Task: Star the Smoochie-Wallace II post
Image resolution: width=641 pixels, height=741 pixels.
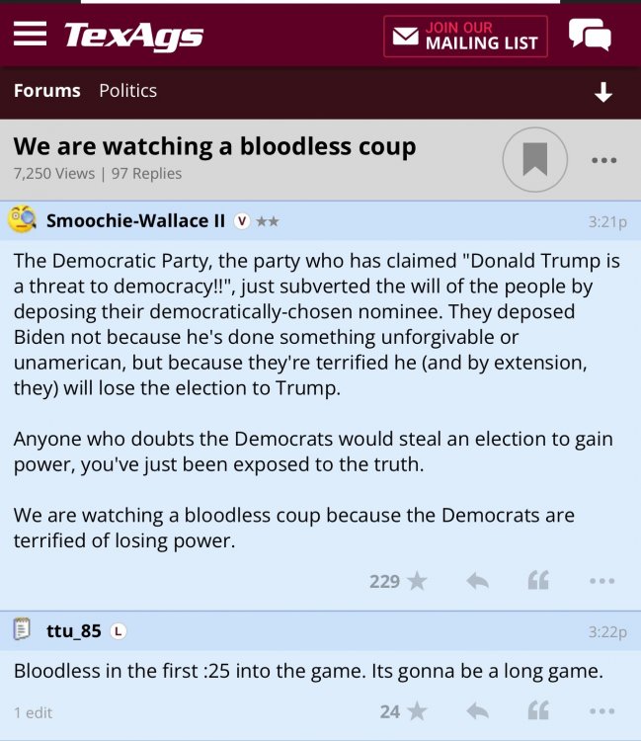Action: 417,581
